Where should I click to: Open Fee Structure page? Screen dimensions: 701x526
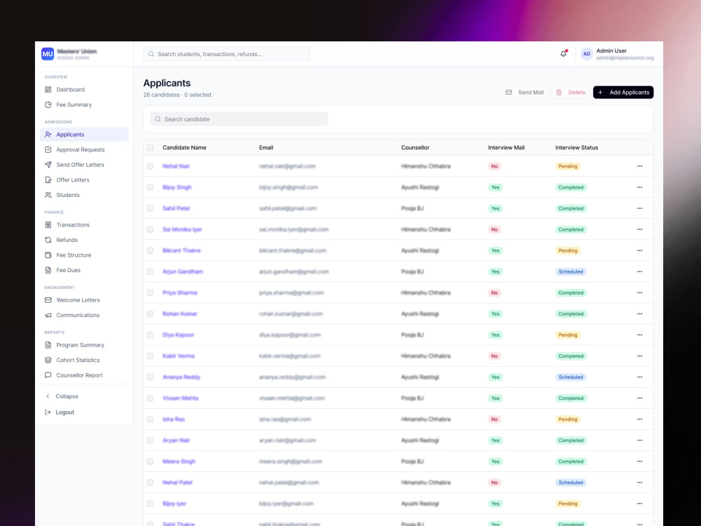coord(84,255)
